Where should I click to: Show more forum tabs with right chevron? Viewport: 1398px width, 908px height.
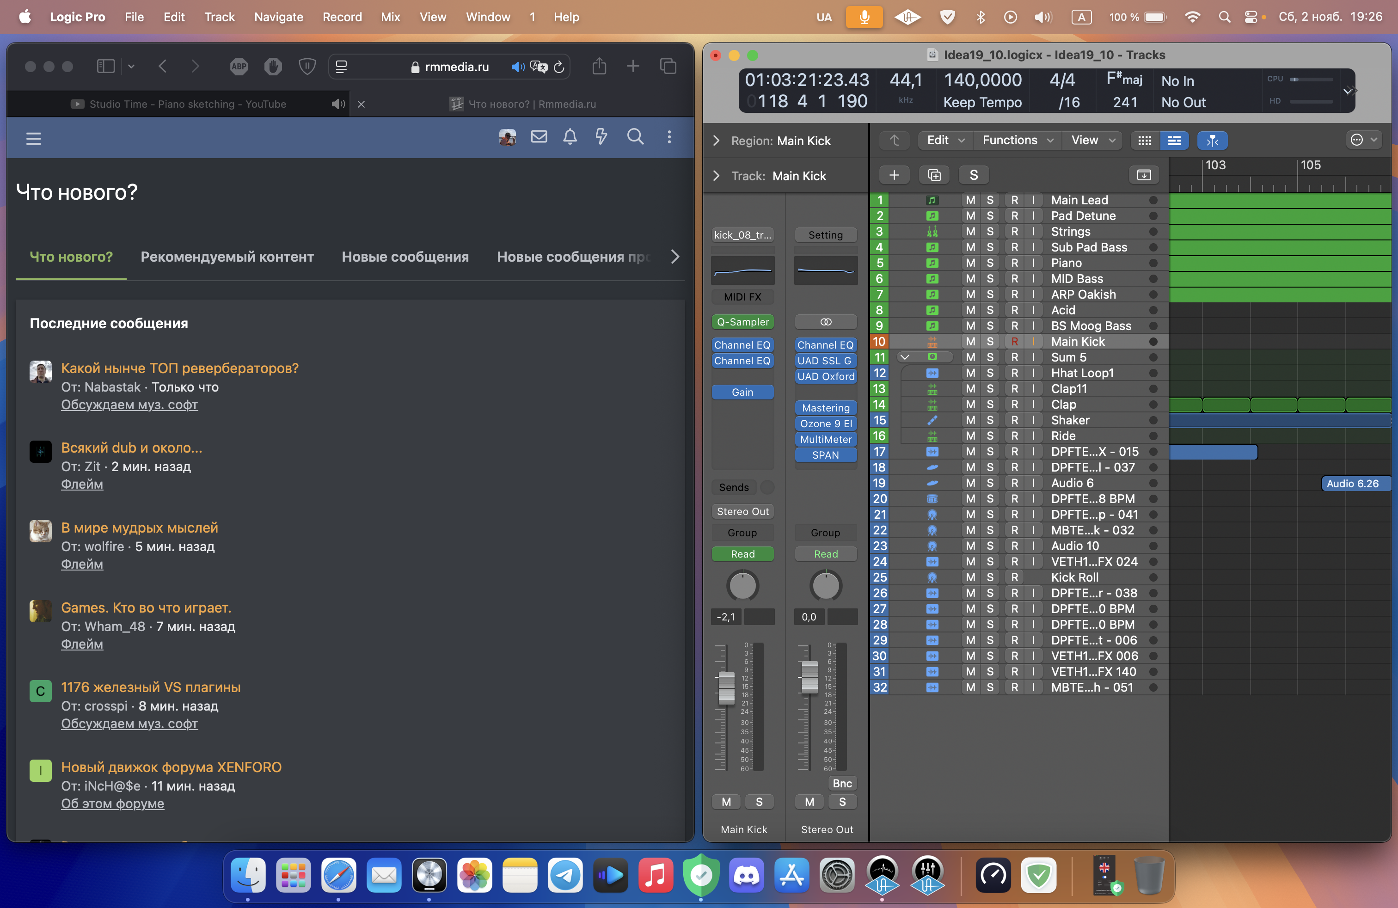click(x=675, y=257)
